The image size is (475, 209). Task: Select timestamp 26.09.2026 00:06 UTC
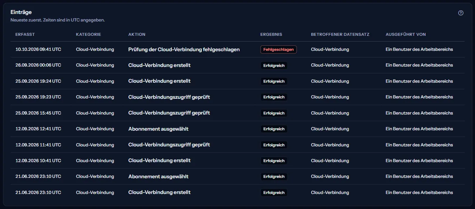click(38, 65)
